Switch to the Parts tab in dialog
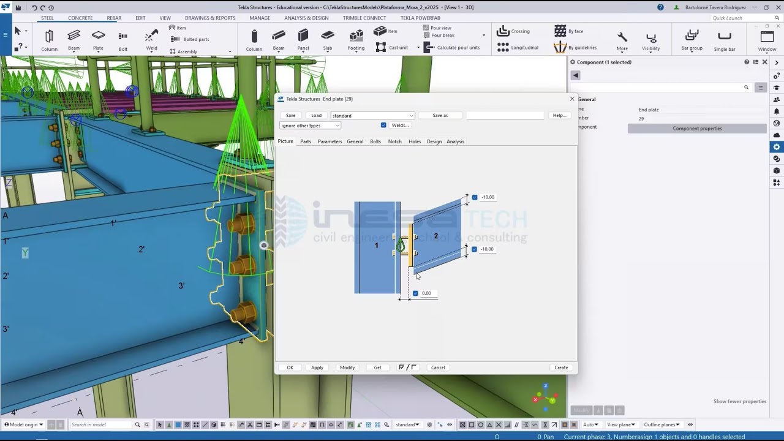The image size is (784, 441). 306,141
